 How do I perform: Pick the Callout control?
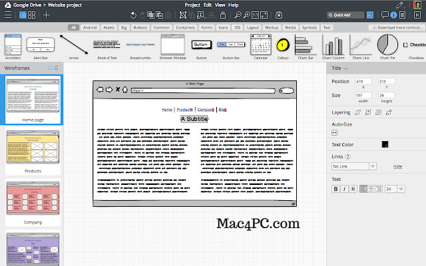[283, 49]
